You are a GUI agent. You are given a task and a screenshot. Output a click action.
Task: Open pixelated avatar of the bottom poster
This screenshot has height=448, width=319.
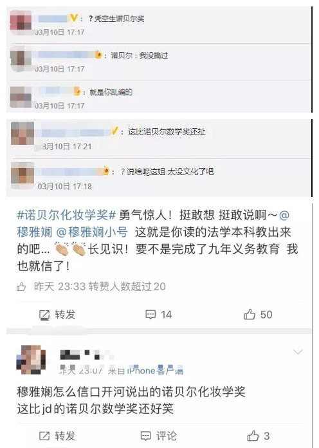pyautogui.click(x=31, y=360)
